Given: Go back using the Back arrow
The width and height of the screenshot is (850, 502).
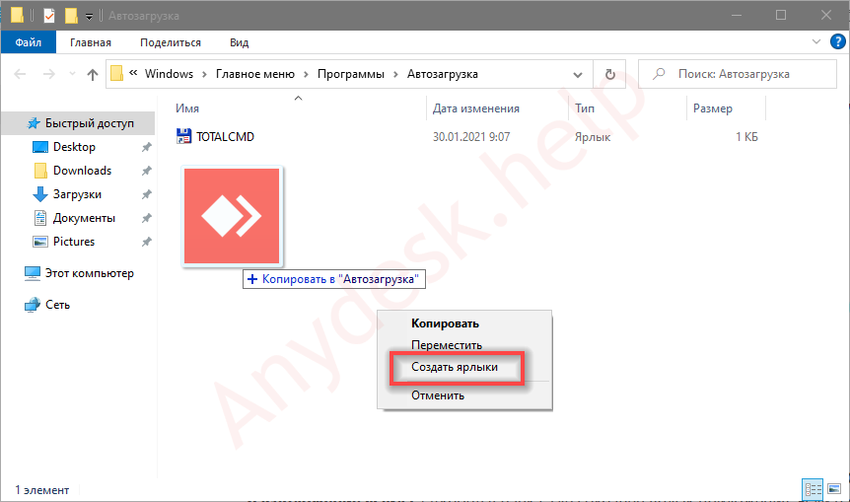Looking at the screenshot, I should [22, 74].
